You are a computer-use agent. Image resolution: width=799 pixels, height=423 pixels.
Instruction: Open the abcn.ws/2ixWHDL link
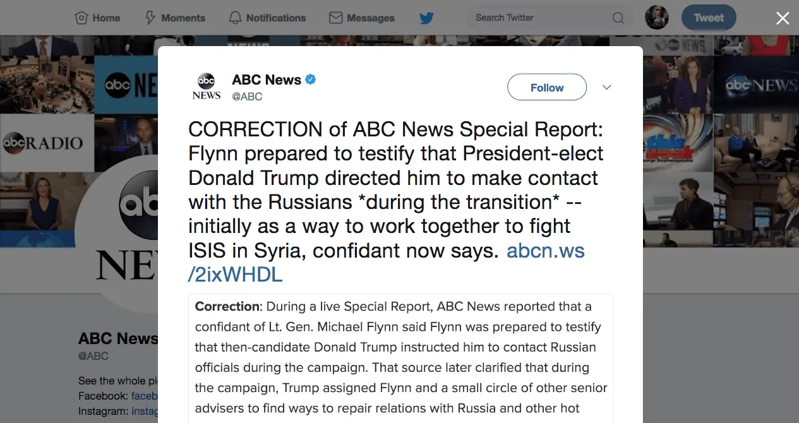[x=386, y=262]
